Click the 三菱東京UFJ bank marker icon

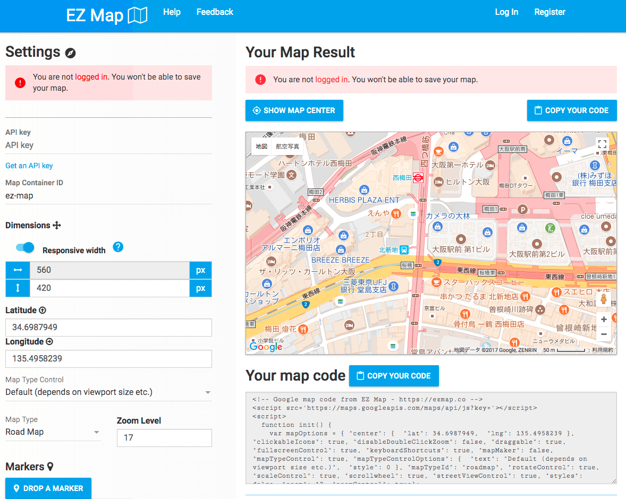[394, 286]
